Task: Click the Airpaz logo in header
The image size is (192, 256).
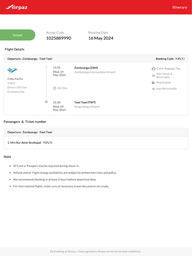Action: pos(16,7)
